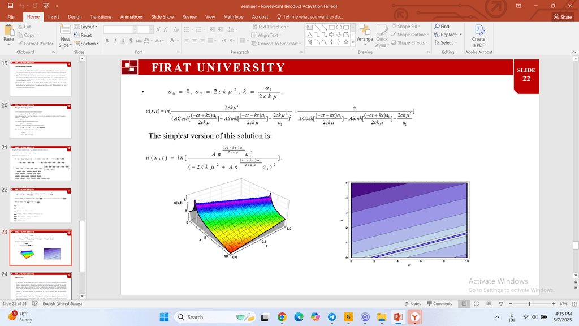Select the line shape in gallery
This screenshot has width=579, height=326.
317,27
